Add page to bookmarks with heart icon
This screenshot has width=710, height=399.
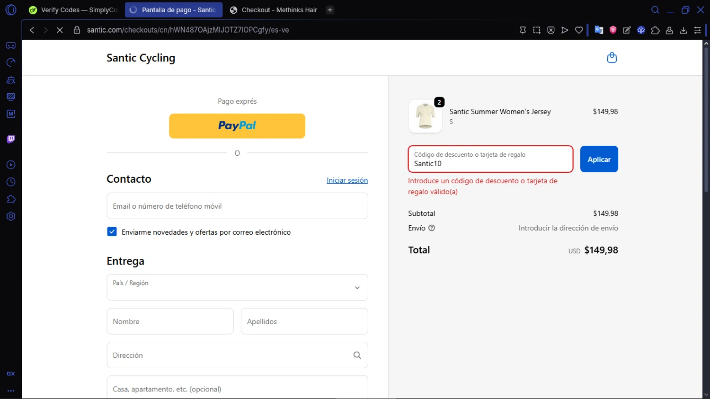tap(579, 30)
